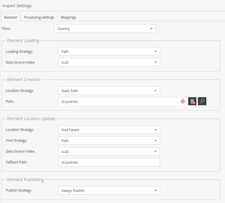The width and height of the screenshot is (225, 203).
Task: Expand the Publish Strategy dropdown
Action: click(109, 191)
